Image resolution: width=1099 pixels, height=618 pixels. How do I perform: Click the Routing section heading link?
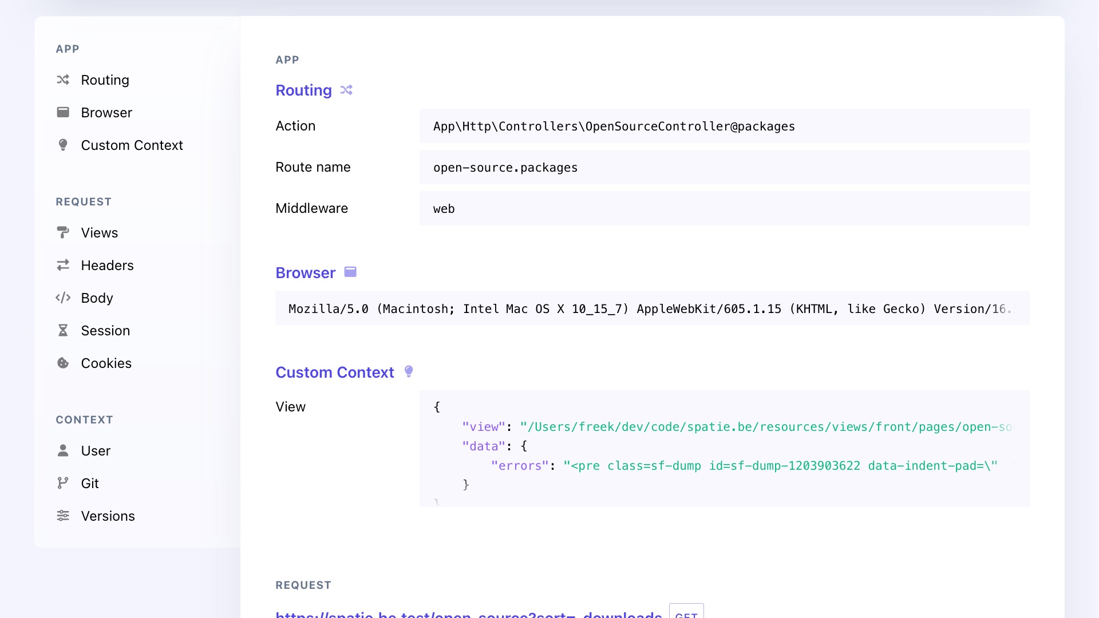pyautogui.click(x=303, y=90)
